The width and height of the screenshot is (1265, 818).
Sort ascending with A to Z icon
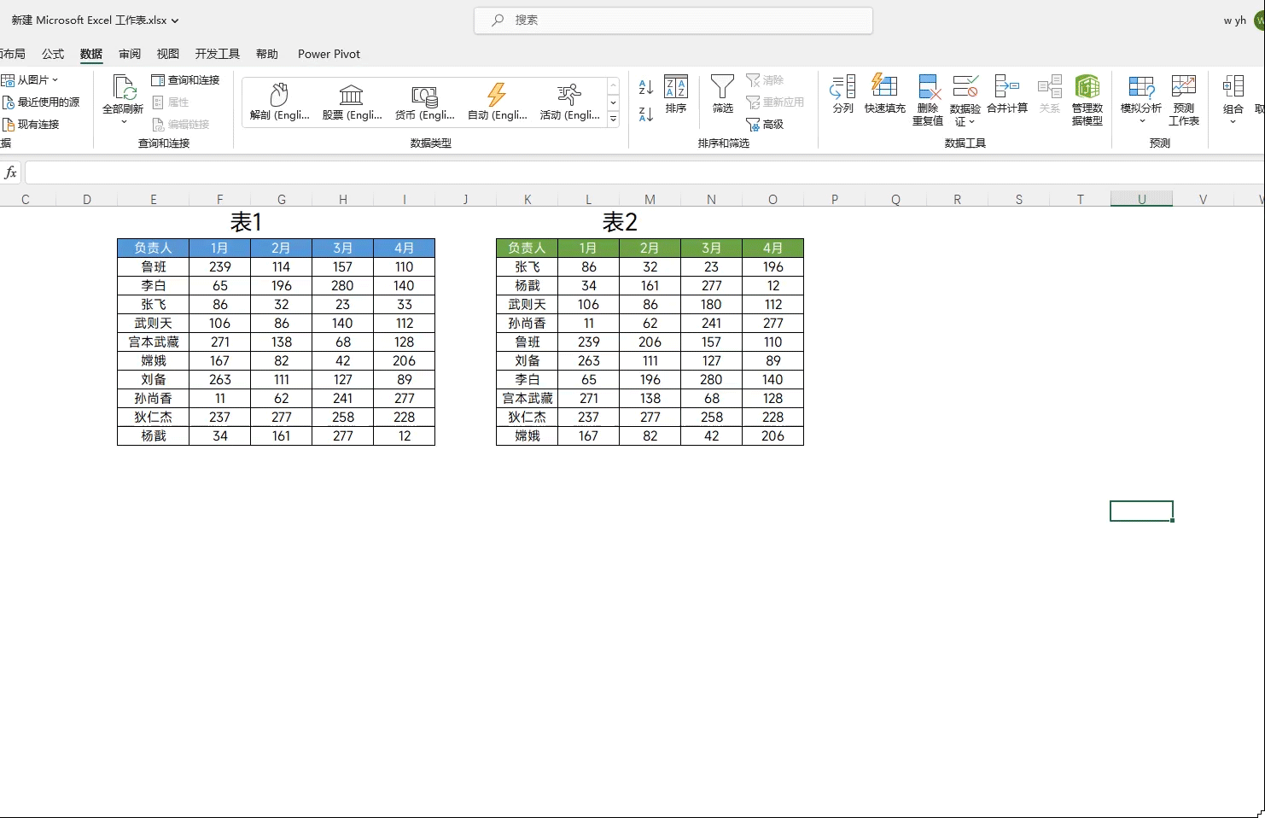(x=646, y=87)
